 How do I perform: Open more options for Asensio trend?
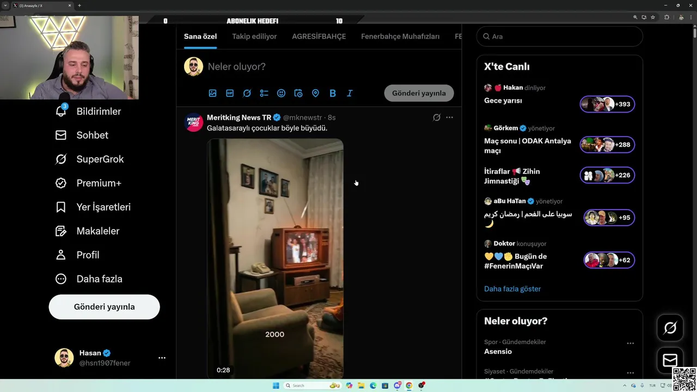point(630,343)
